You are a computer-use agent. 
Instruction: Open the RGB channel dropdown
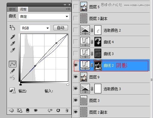(x=35, y=28)
